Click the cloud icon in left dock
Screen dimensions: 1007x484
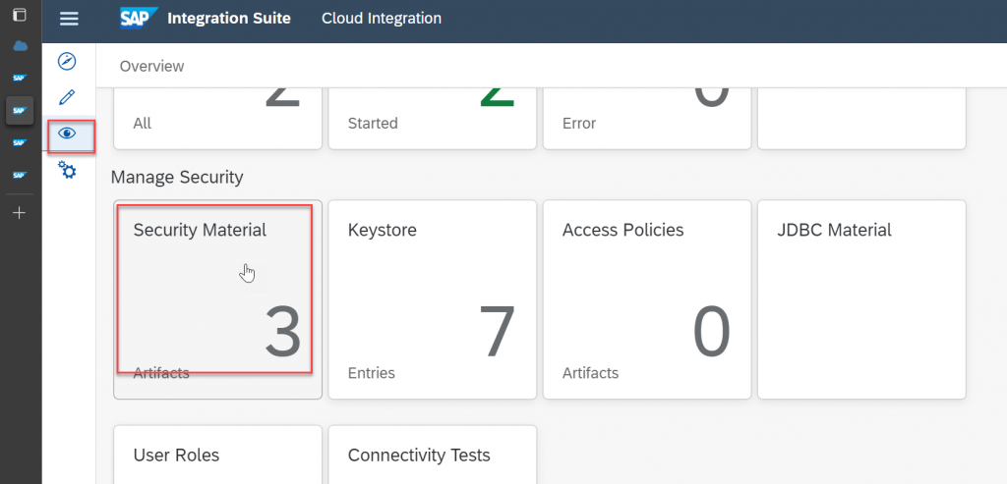pyautogui.click(x=20, y=46)
